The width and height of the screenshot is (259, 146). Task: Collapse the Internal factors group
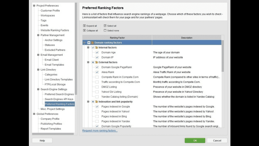pos(88,48)
